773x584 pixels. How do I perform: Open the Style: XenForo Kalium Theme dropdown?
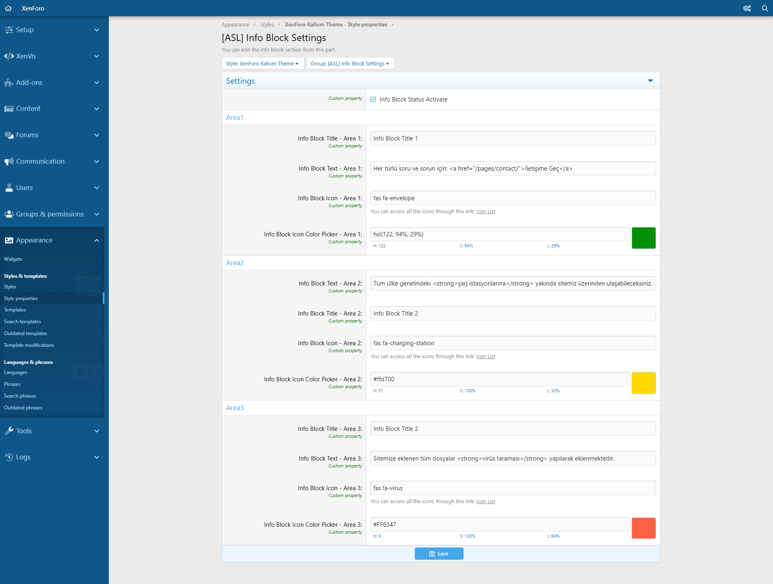tap(262, 64)
